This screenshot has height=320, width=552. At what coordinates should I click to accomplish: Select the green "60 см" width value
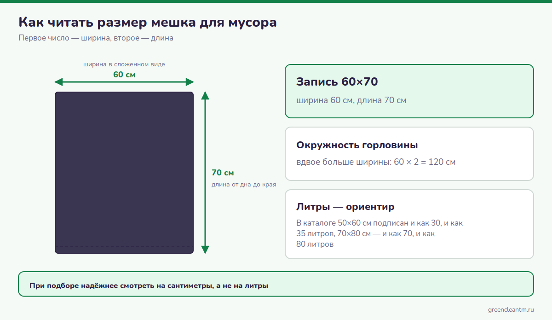(x=124, y=74)
